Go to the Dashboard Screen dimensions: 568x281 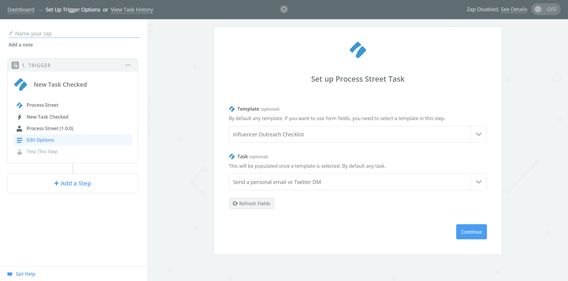(x=20, y=9)
